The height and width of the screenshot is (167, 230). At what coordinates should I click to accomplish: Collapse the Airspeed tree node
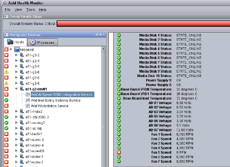coord(11,50)
